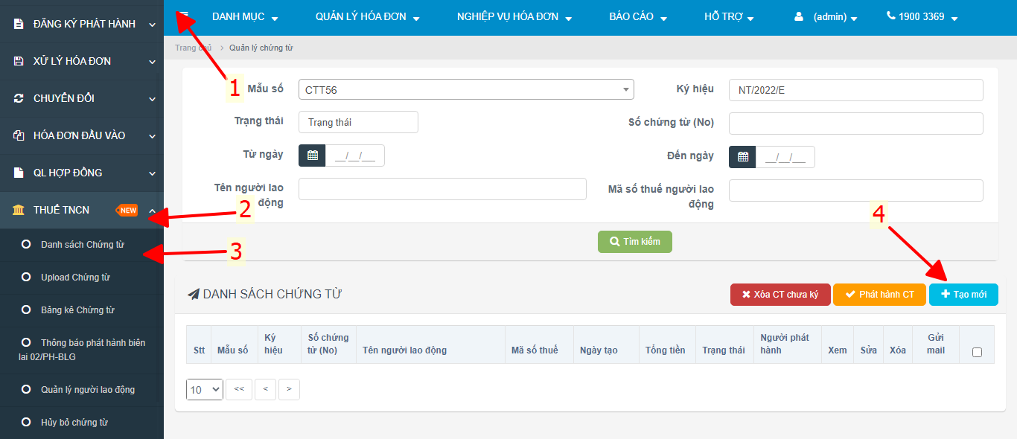Open the page size dropdown showing 10

pyautogui.click(x=205, y=389)
